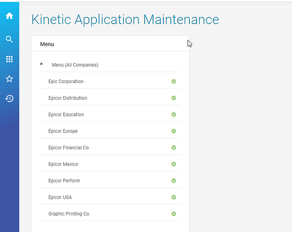This screenshot has height=232, width=292.
Task: Click green check icon for Epicor Financial Co.
Action: (174, 148)
